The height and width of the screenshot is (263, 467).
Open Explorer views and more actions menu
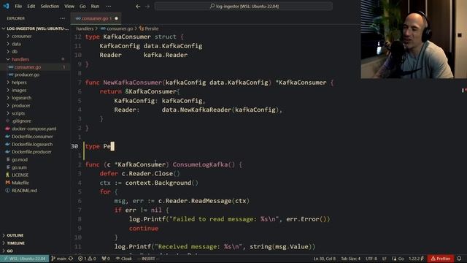pyautogui.click(x=62, y=18)
